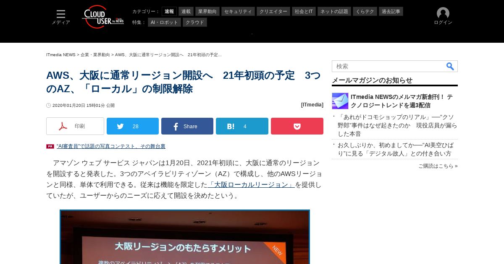
Task: Save the article to Pocket
Action: click(297, 126)
